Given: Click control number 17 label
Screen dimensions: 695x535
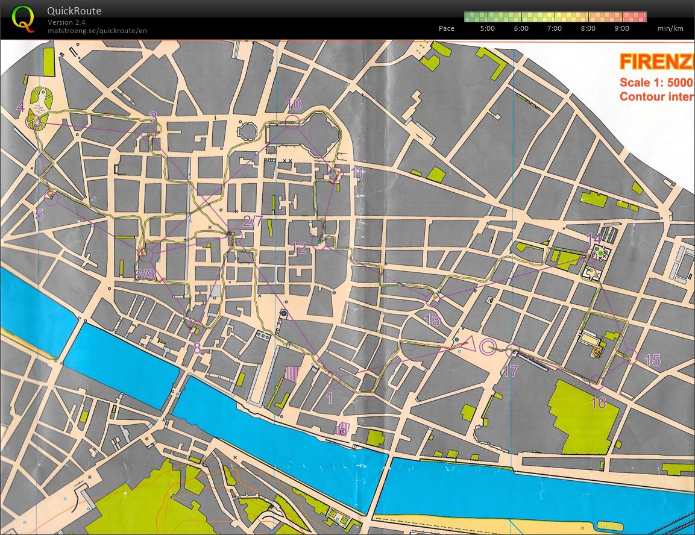Looking at the screenshot, I should tap(511, 371).
